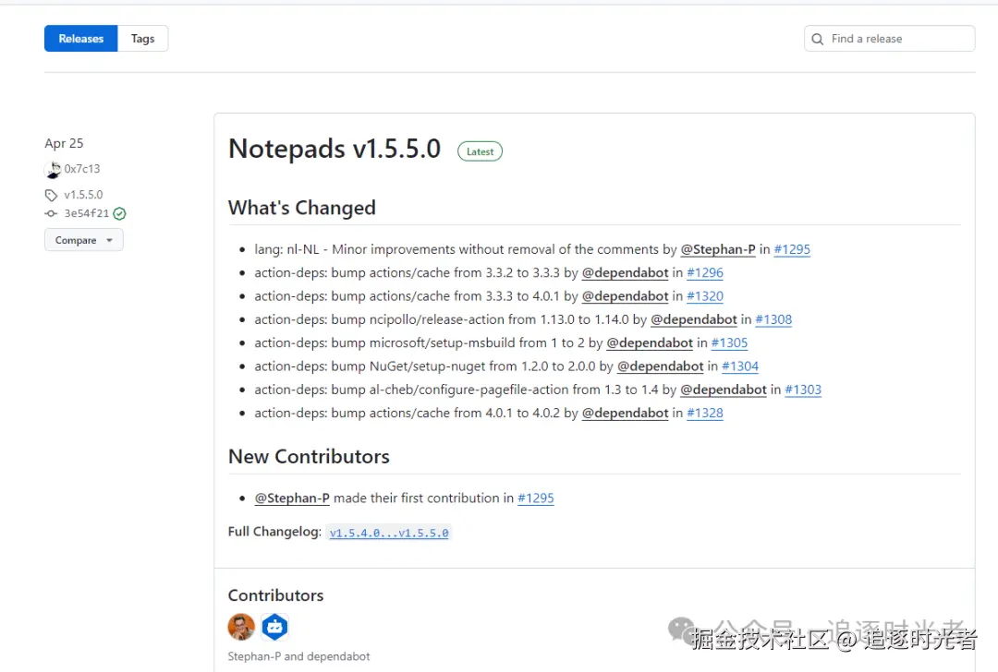The image size is (998, 672).
Task: Expand the Compare dropdown
Action: tap(83, 240)
